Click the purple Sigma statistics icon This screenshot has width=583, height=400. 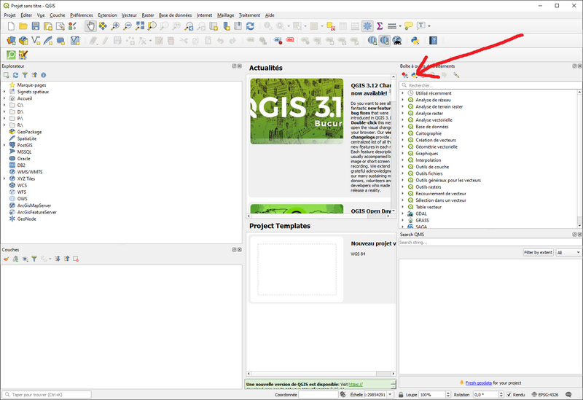point(380,26)
